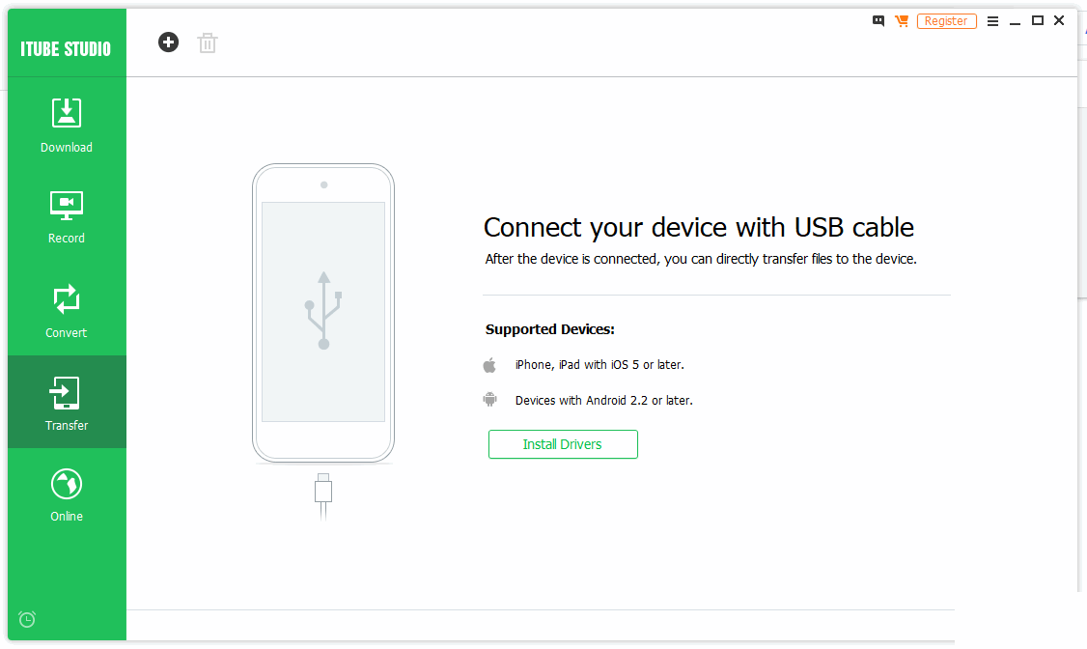Viewport: 1087px width, 649px height.
Task: Minimize the iTube Studio window
Action: pyautogui.click(x=1015, y=21)
